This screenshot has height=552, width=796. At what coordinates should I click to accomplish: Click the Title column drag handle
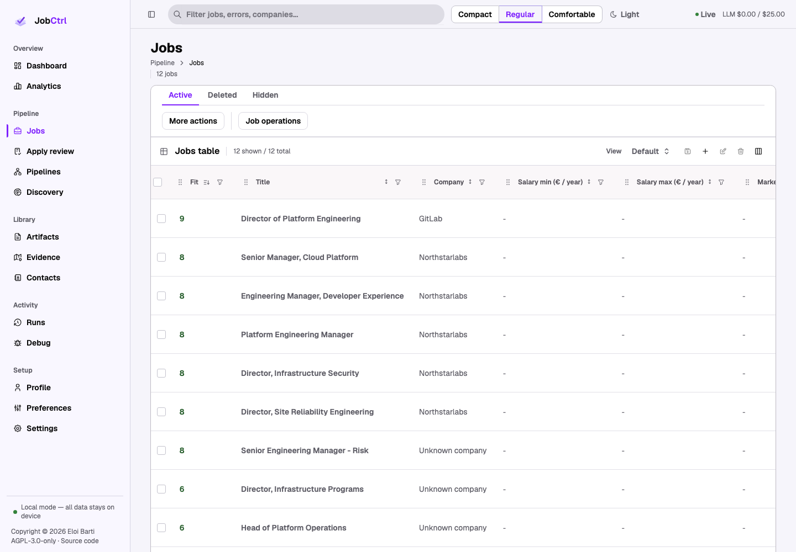click(246, 182)
